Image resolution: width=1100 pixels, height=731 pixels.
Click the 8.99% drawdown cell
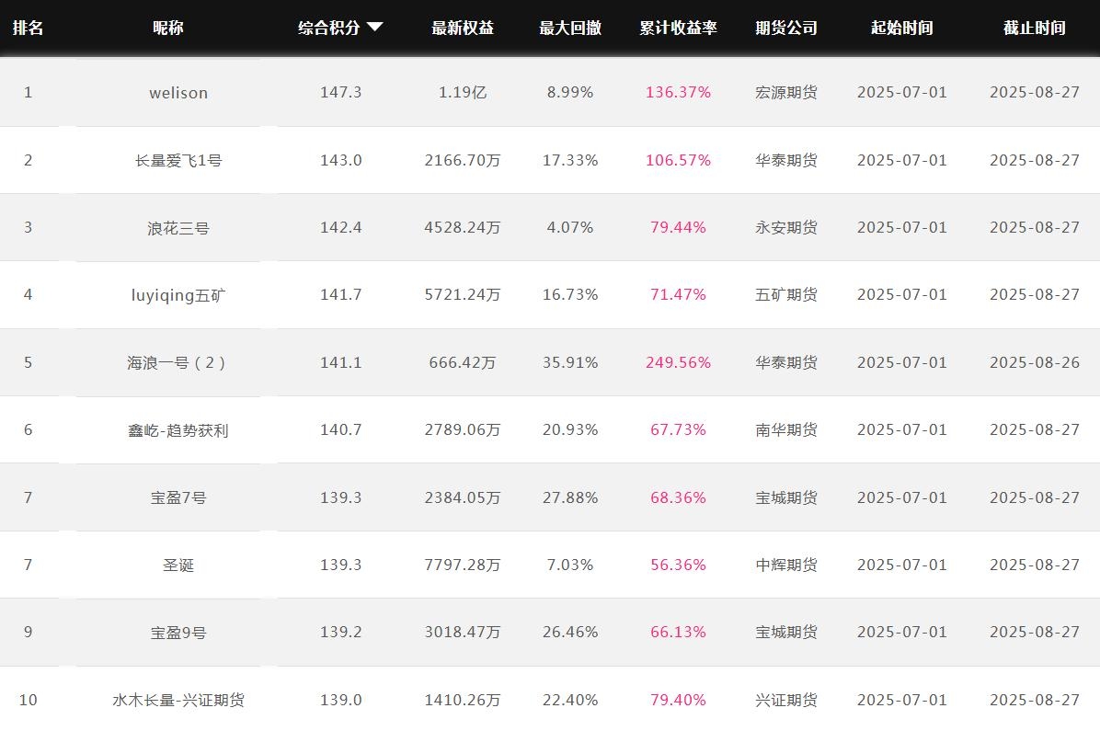[x=570, y=92]
